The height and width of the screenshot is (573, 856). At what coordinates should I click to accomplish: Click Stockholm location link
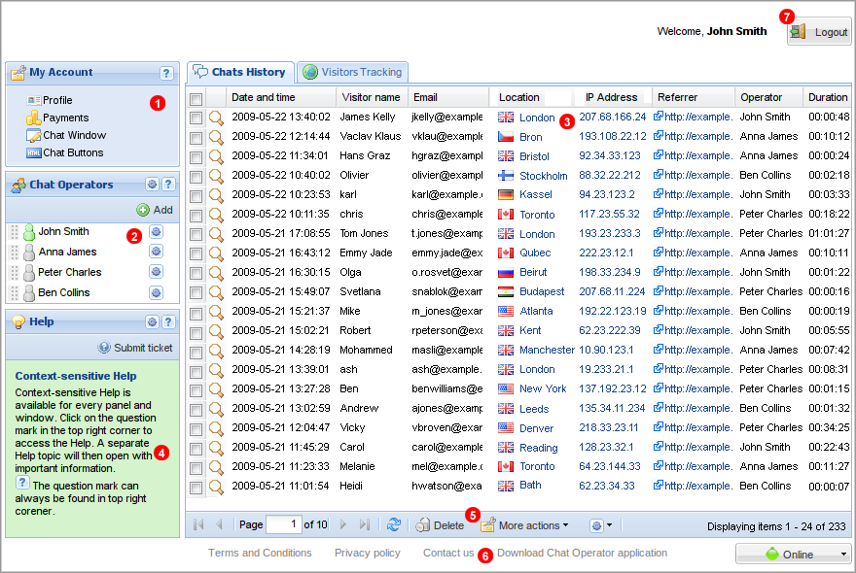pyautogui.click(x=543, y=176)
